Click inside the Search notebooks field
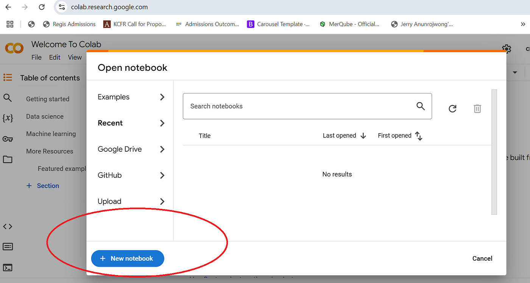The image size is (530, 283). click(307, 106)
